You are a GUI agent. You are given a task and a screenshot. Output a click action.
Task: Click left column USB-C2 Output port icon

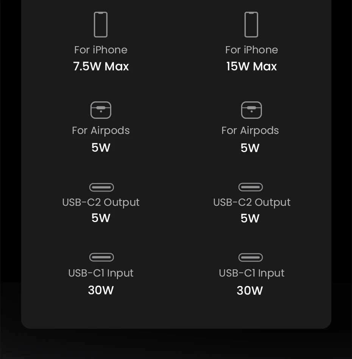[101, 187]
